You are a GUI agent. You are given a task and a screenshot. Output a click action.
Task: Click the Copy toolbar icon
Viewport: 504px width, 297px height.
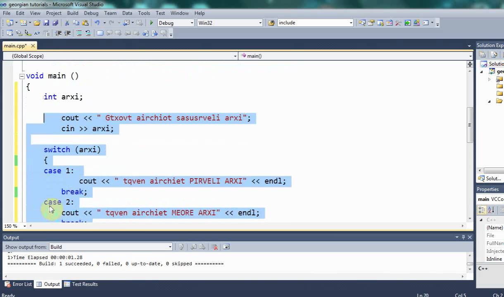coord(76,23)
